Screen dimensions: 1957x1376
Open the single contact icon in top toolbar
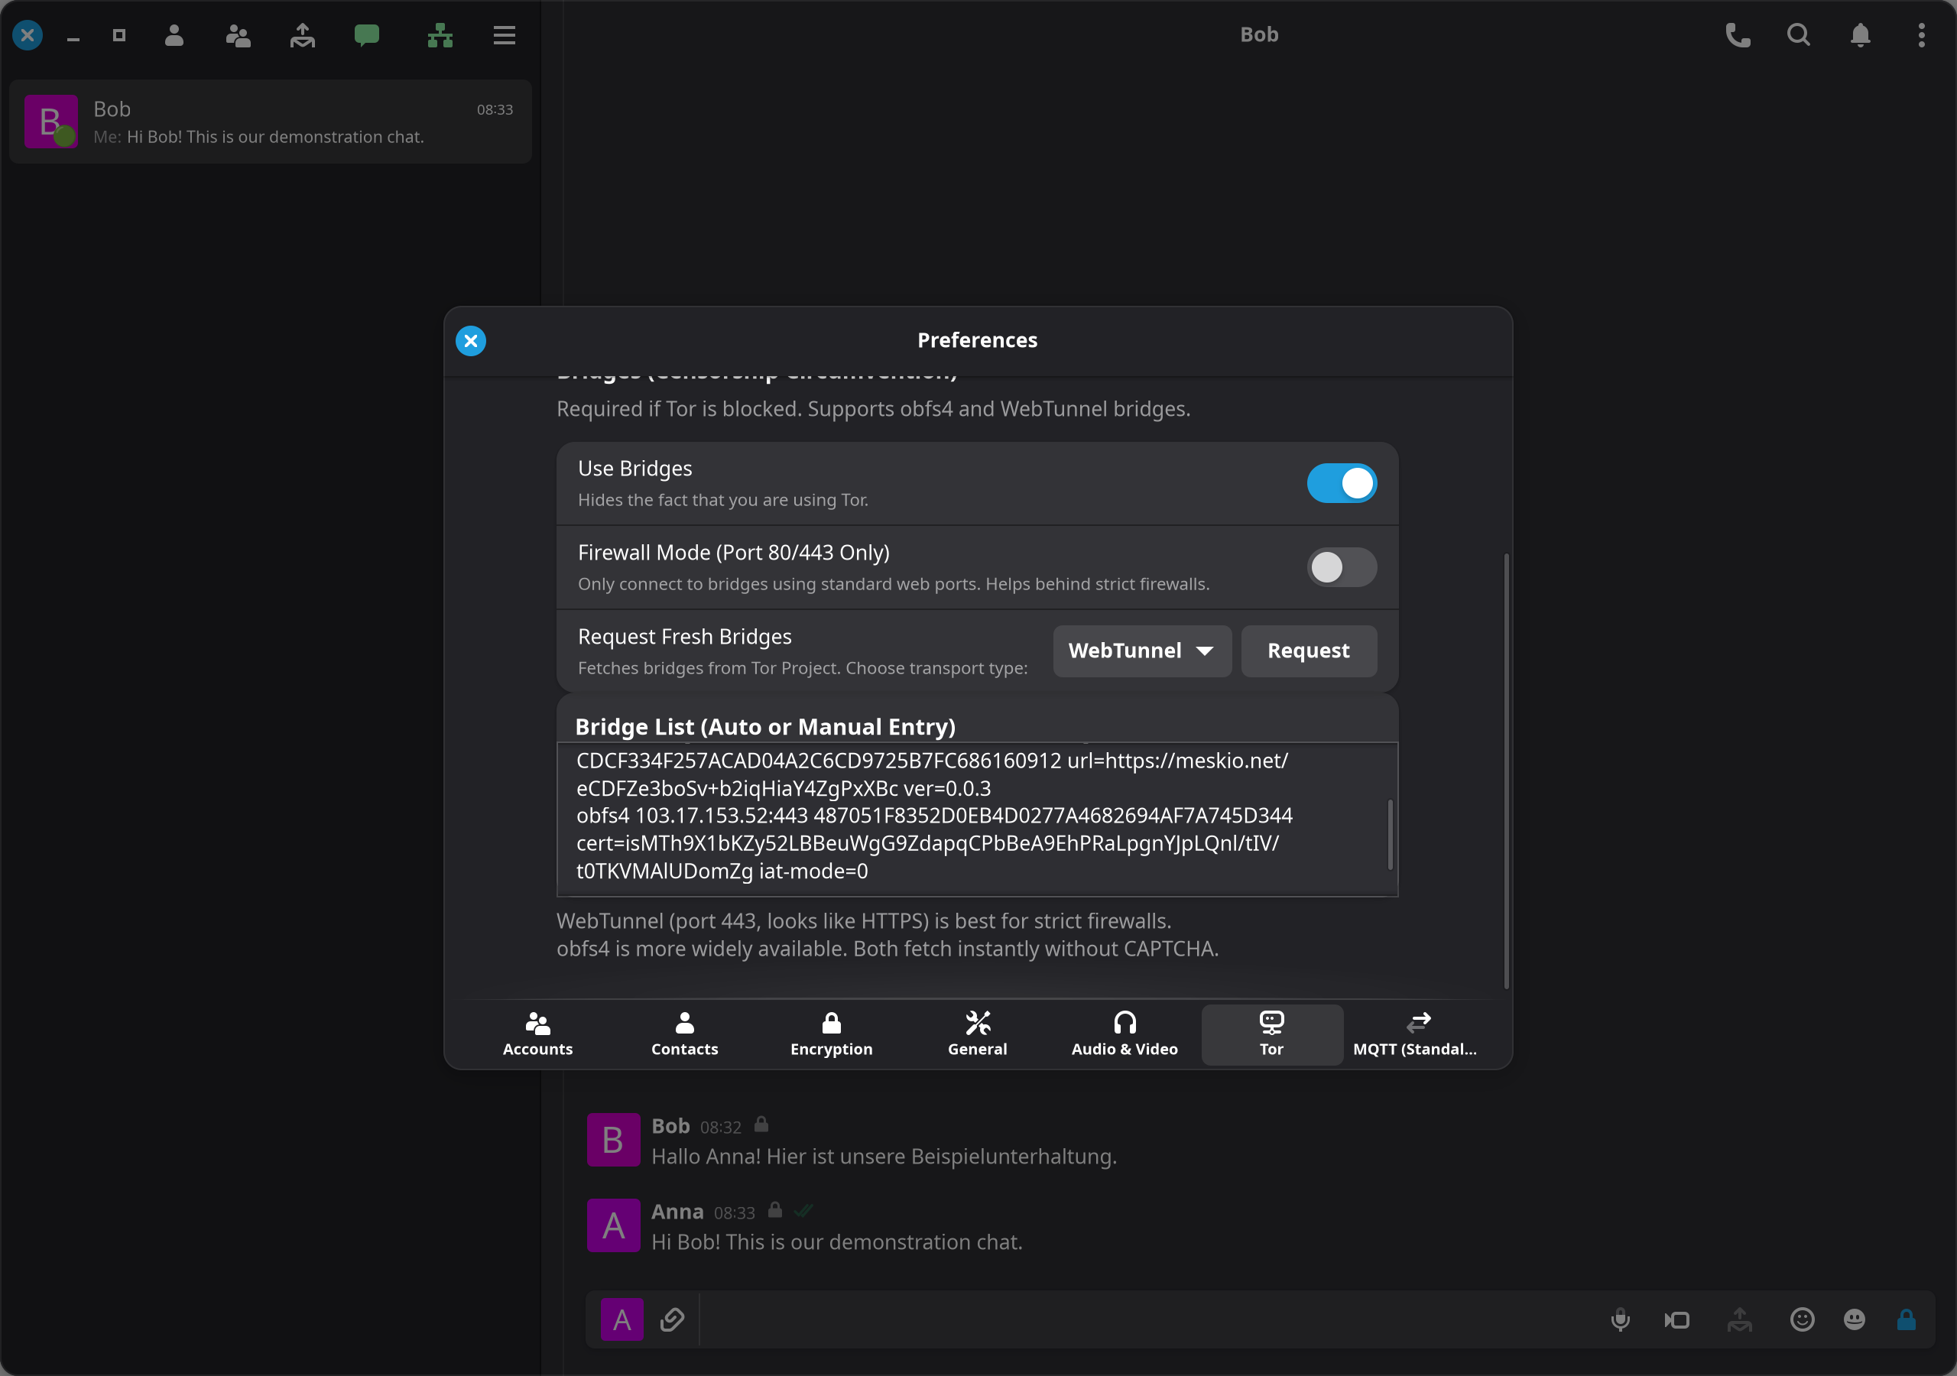(x=174, y=35)
